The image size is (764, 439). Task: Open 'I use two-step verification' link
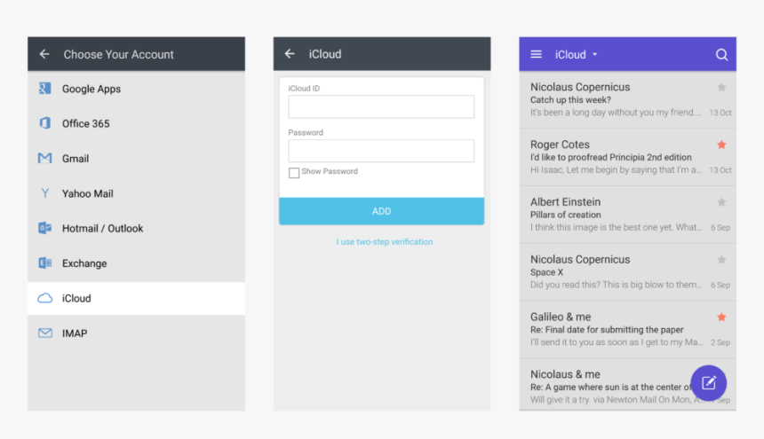[385, 241]
